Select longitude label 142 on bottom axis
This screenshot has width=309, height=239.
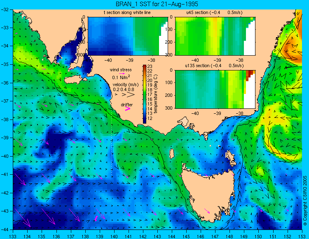(143, 236)
